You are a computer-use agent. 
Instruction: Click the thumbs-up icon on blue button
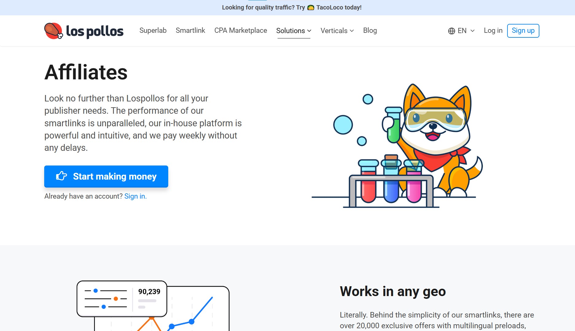coord(61,176)
